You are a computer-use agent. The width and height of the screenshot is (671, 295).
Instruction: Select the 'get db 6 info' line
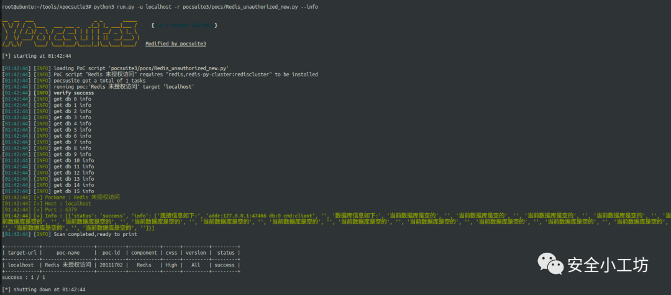(x=47, y=136)
